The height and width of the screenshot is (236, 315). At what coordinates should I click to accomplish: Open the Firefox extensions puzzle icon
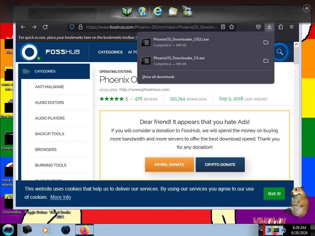(281, 27)
